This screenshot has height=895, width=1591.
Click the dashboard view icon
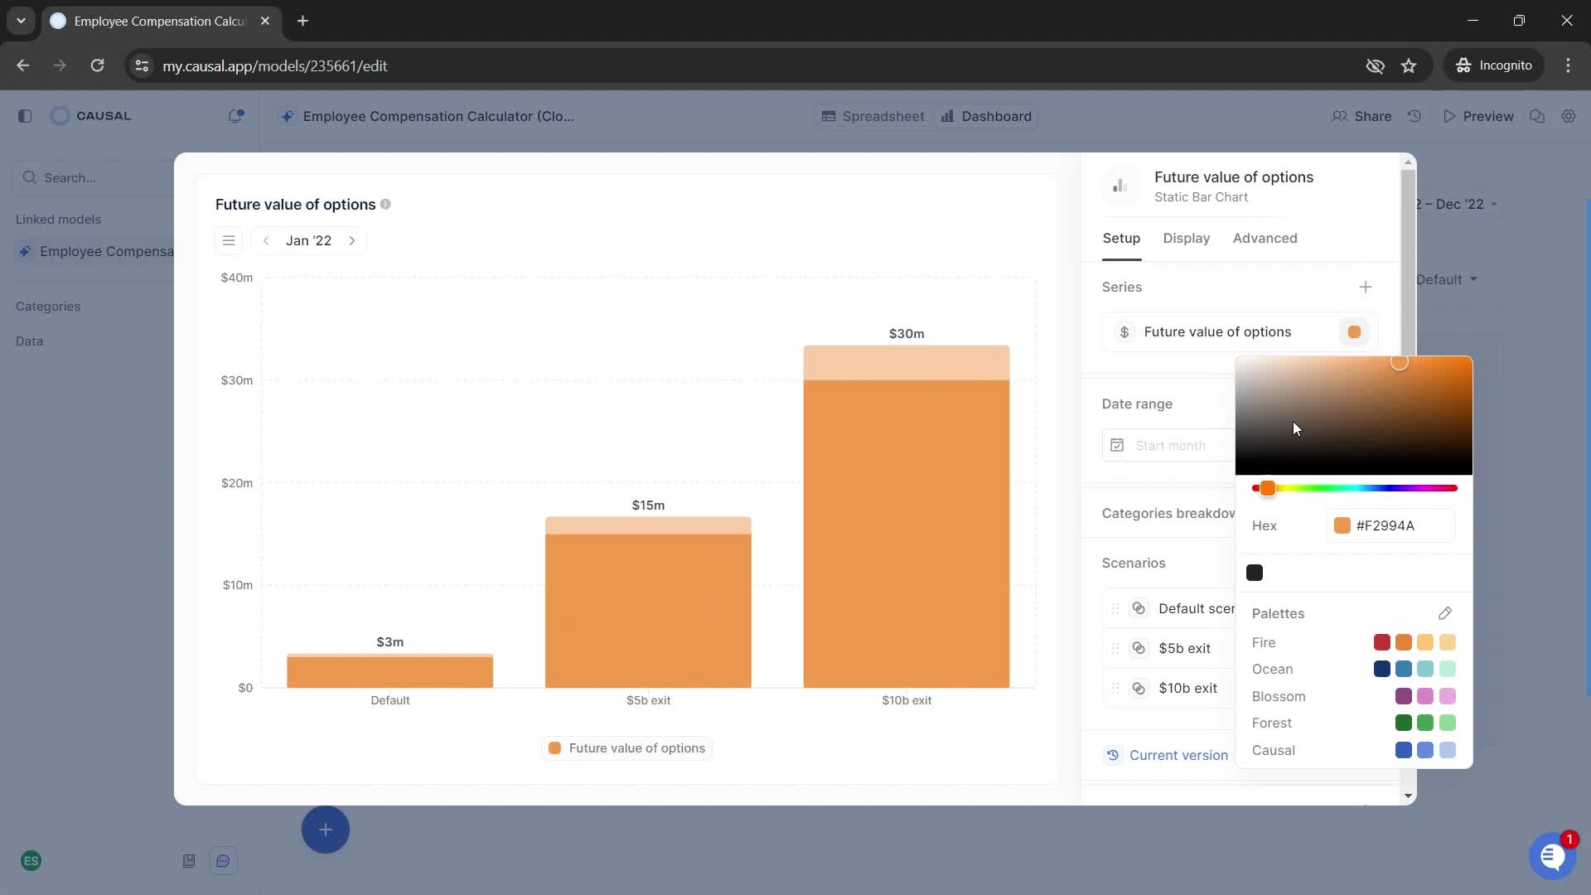tap(947, 116)
